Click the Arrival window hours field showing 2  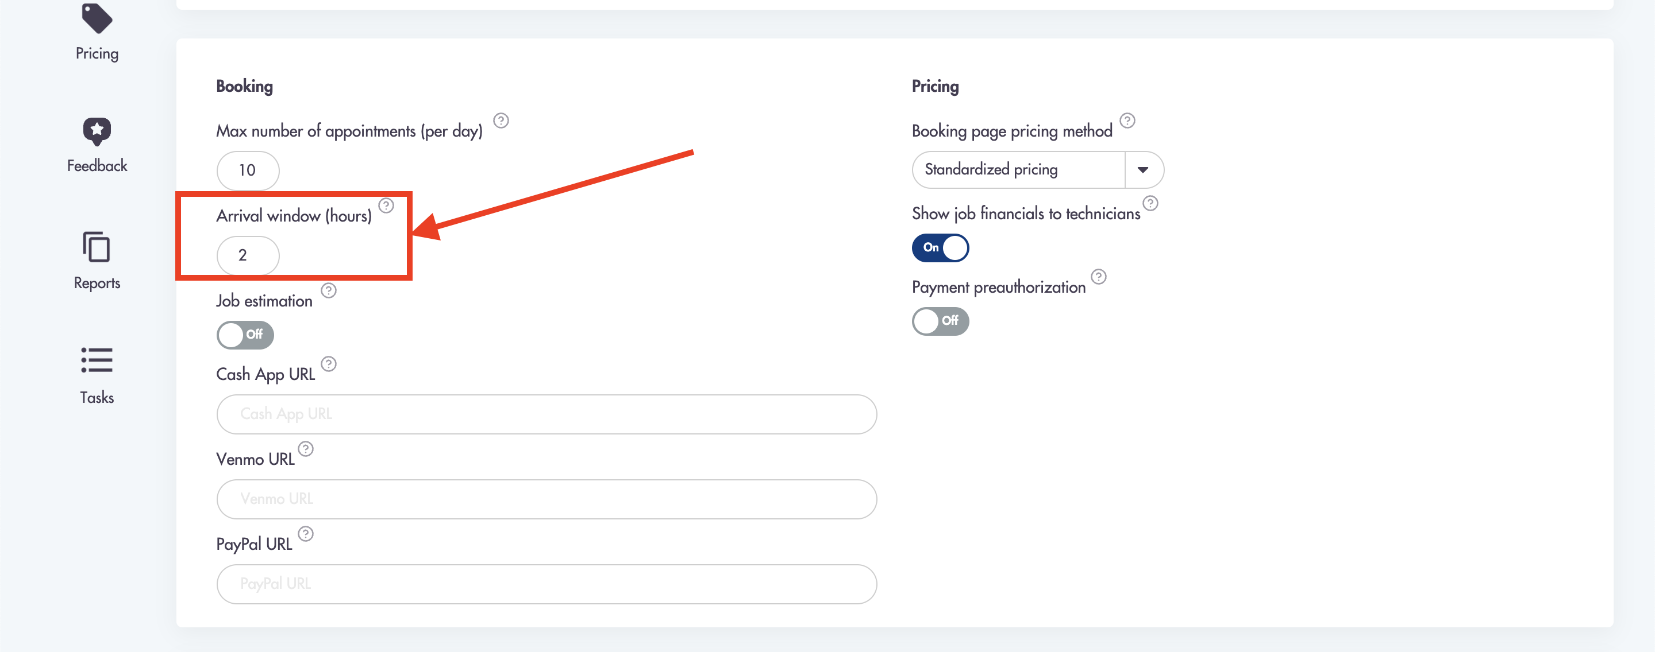pyautogui.click(x=247, y=255)
